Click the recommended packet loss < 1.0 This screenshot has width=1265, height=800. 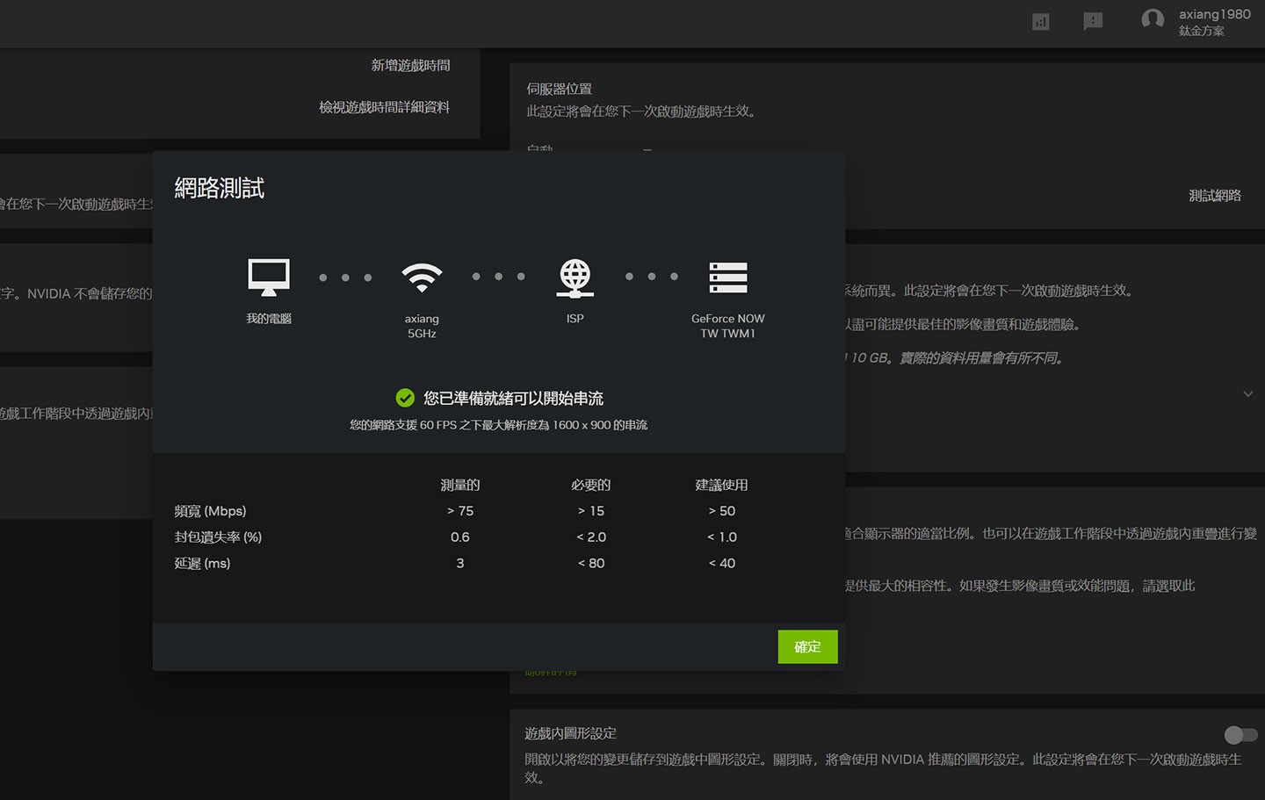tap(722, 537)
